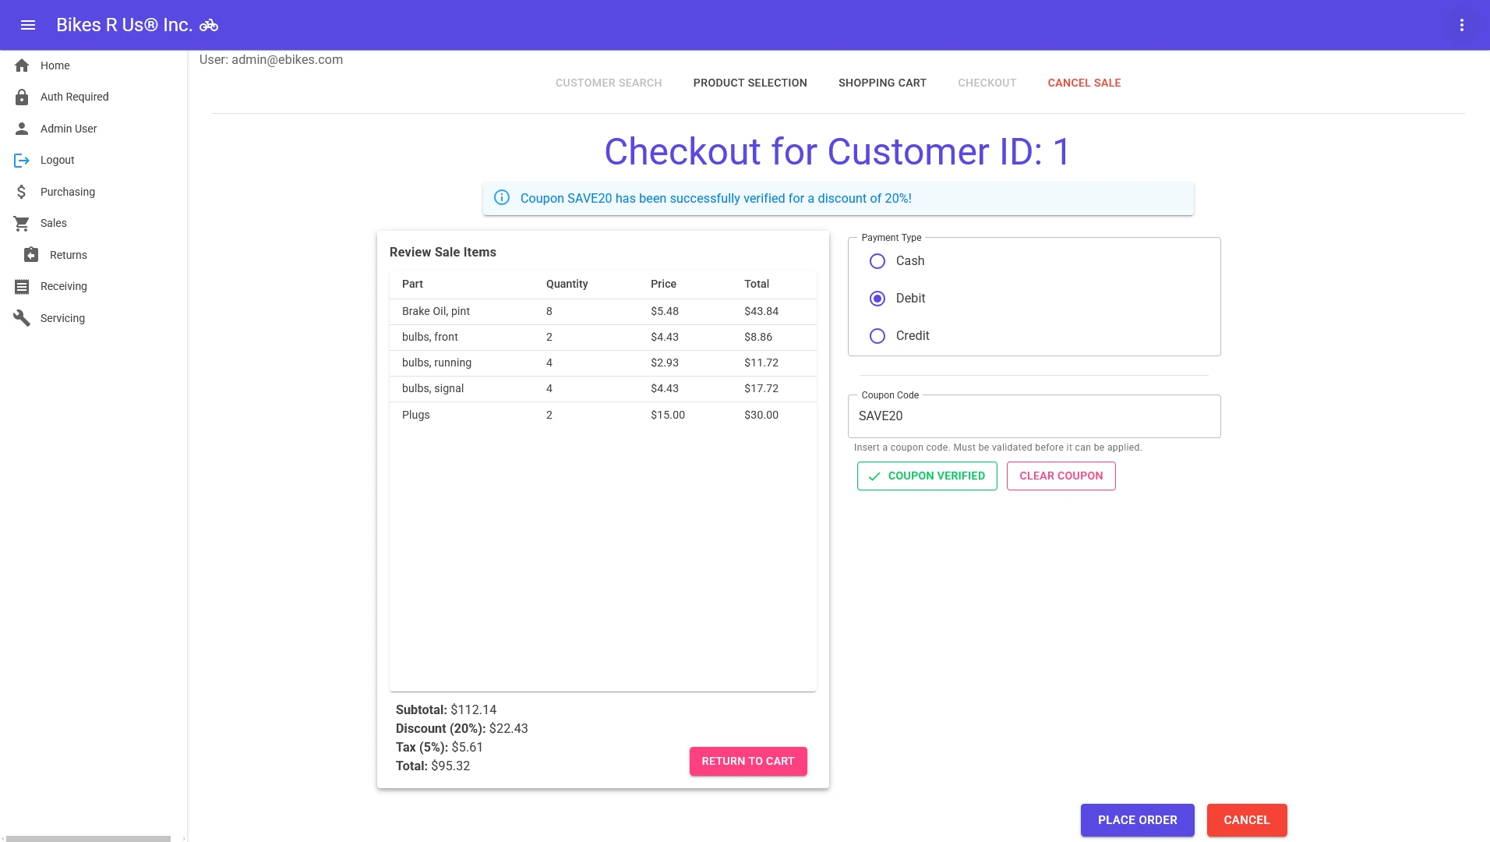
Task: Open the hamburger navigation menu
Action: point(29,25)
